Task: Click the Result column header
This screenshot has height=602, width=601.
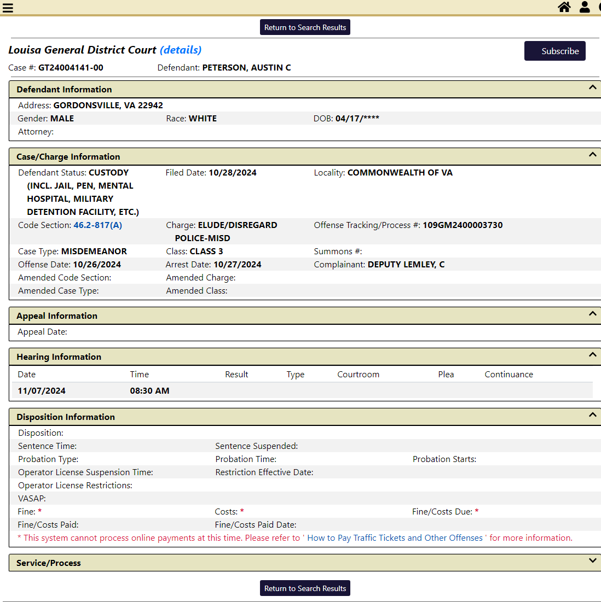Action: [x=236, y=375]
